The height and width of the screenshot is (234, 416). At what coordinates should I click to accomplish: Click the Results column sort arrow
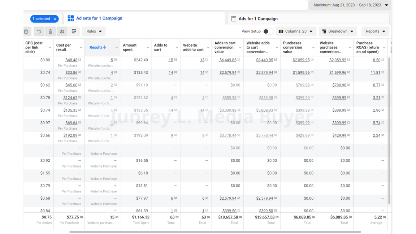[x=105, y=47]
